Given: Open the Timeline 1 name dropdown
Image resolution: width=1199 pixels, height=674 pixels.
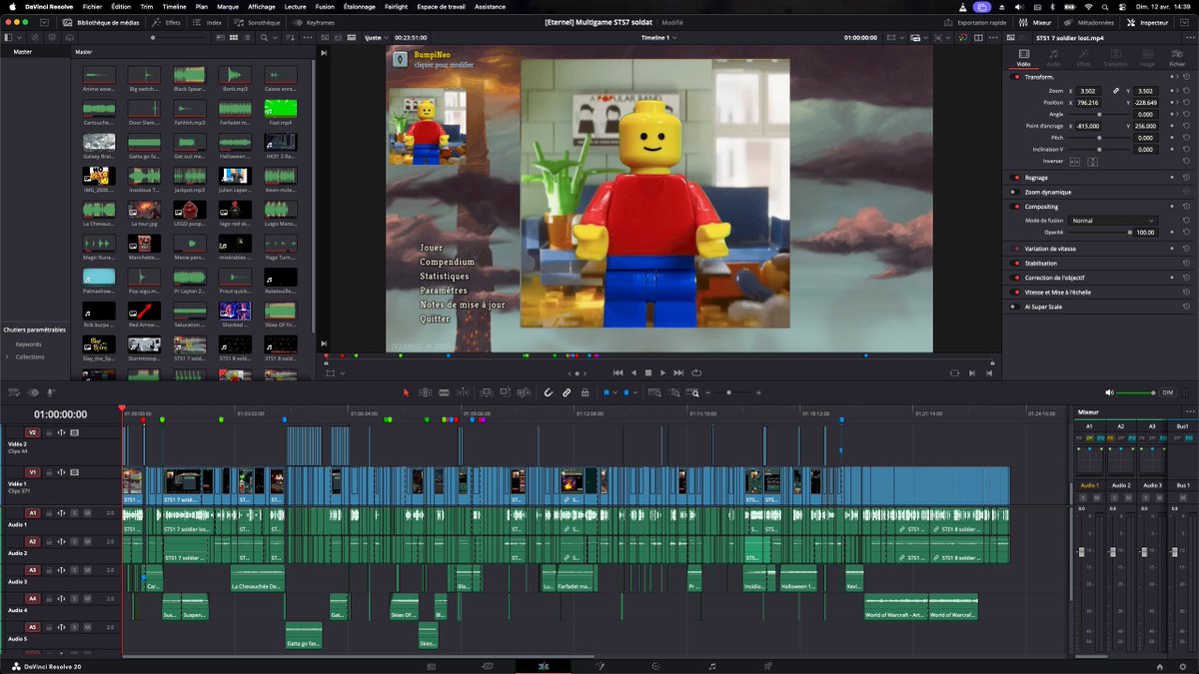Looking at the screenshot, I should pyautogui.click(x=659, y=37).
